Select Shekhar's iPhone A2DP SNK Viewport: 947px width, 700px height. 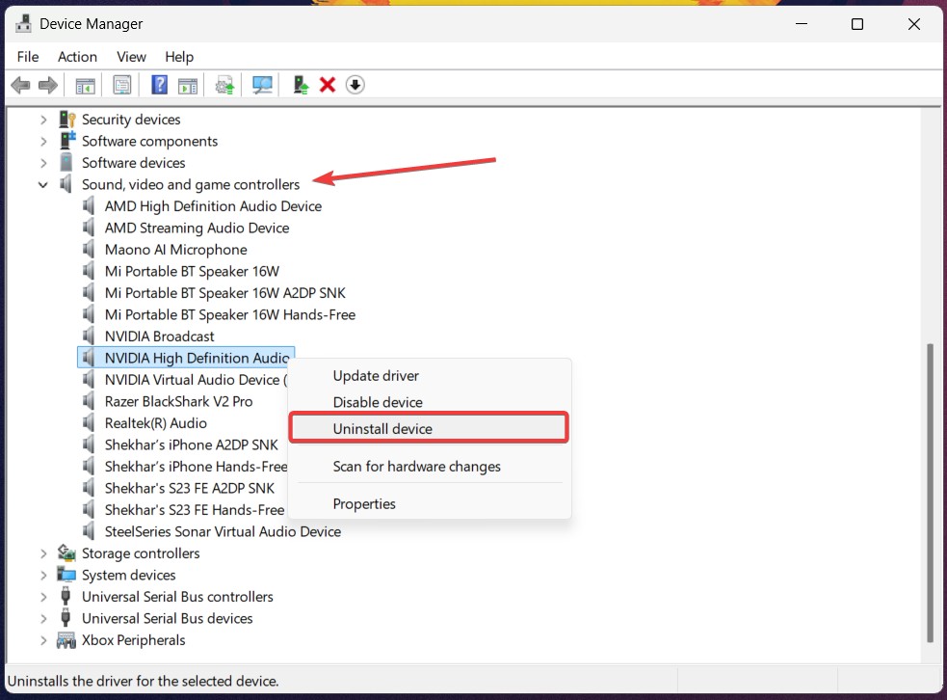[192, 444]
